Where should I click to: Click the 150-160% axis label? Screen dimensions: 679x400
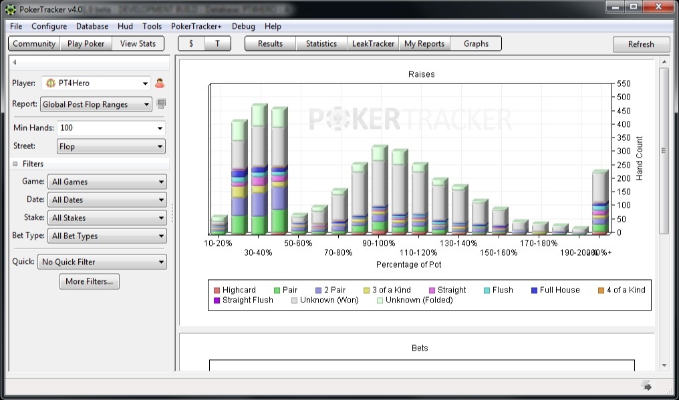pos(499,253)
